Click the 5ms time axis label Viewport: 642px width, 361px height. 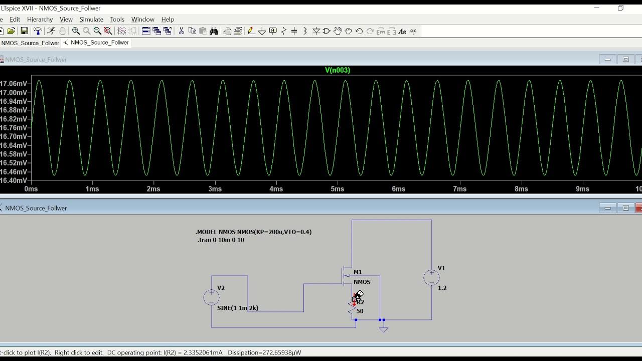click(x=337, y=189)
